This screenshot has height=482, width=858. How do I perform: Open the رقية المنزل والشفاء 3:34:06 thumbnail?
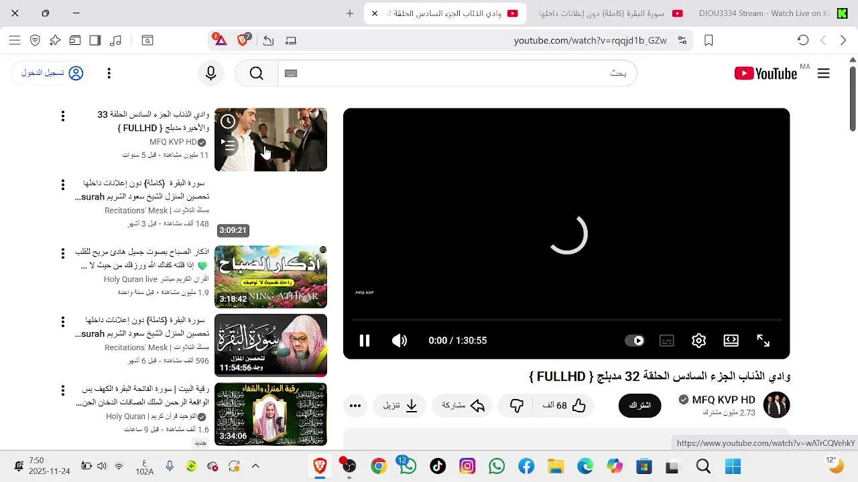(271, 414)
